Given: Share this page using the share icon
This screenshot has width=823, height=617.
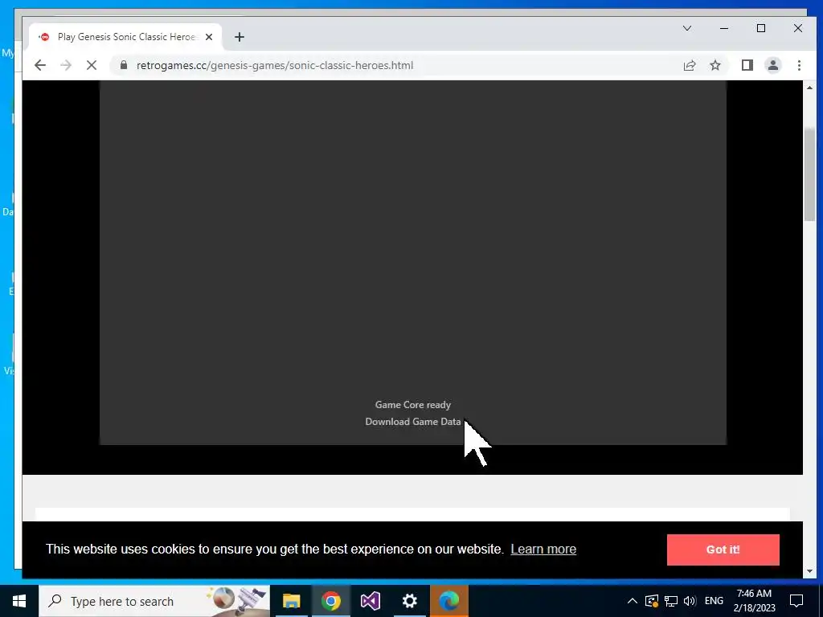Looking at the screenshot, I should (x=689, y=65).
